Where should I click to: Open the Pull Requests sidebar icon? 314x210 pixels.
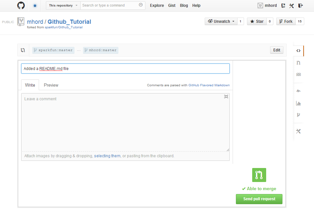coord(298,63)
